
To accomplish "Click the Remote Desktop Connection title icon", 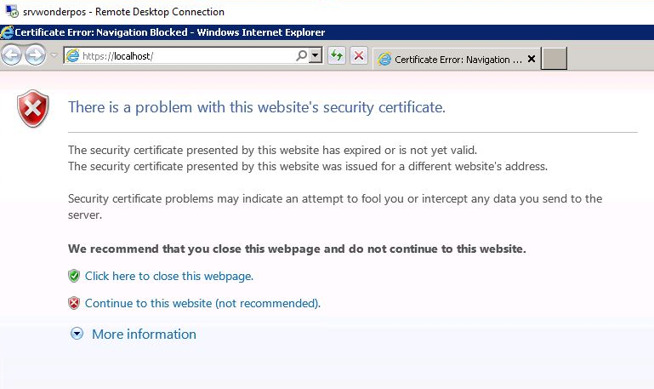I will coord(12,11).
